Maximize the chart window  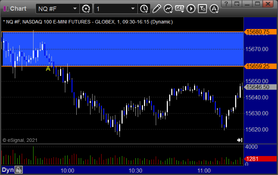click(x=257, y=4)
